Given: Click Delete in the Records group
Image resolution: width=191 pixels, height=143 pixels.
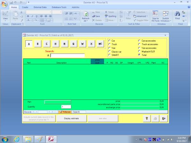Looking at the screenshot, I should click(97, 20).
